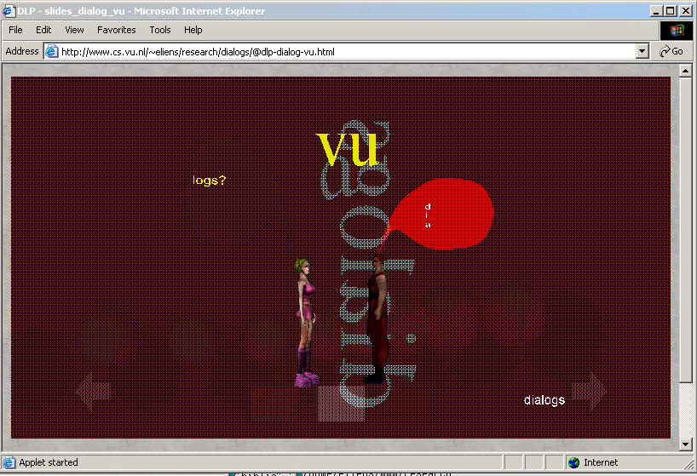Expand the address bar dropdown arrow

click(642, 51)
